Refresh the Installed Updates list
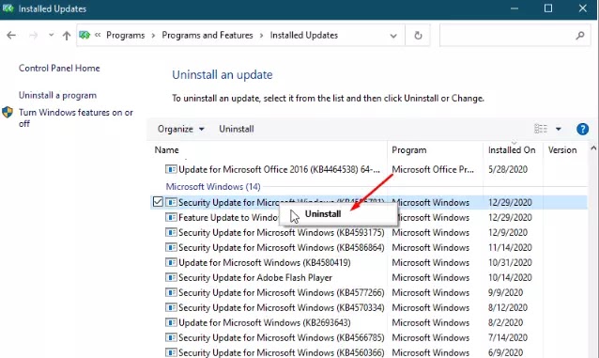 coord(418,36)
